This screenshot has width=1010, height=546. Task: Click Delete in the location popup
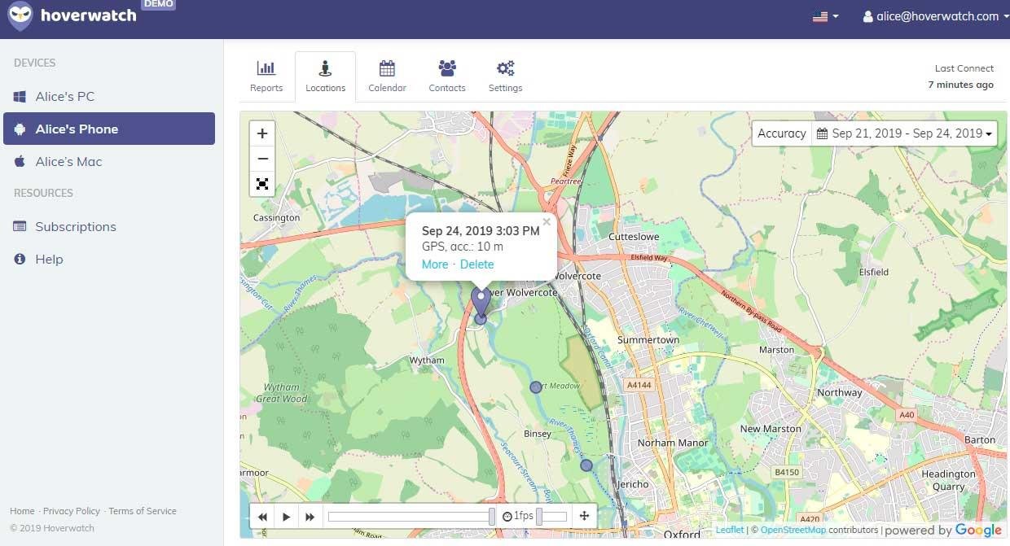[x=476, y=264]
